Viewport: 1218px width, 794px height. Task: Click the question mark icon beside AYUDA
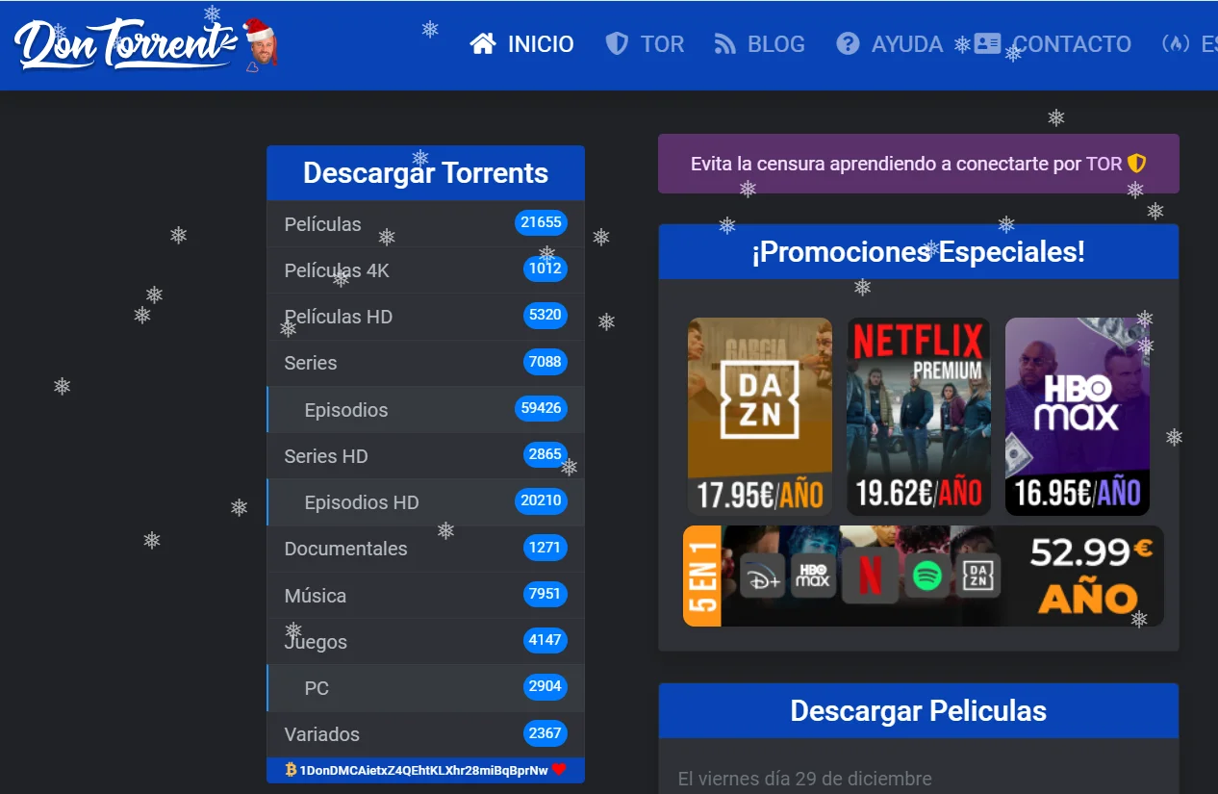[848, 43]
